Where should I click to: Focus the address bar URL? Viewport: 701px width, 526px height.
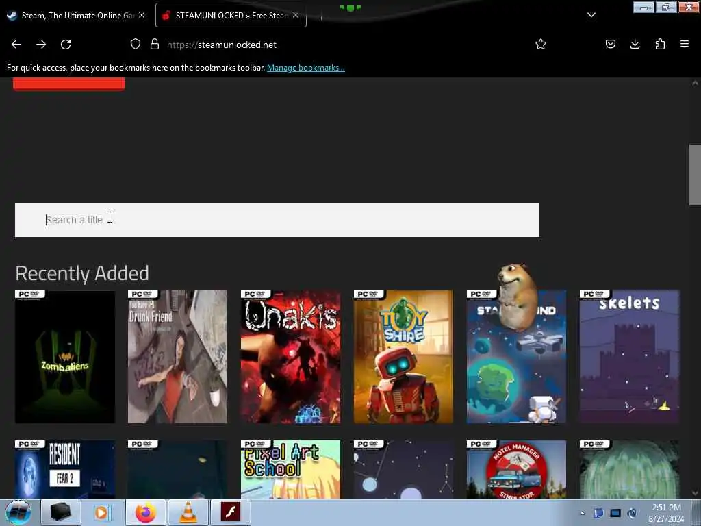pyautogui.click(x=222, y=45)
